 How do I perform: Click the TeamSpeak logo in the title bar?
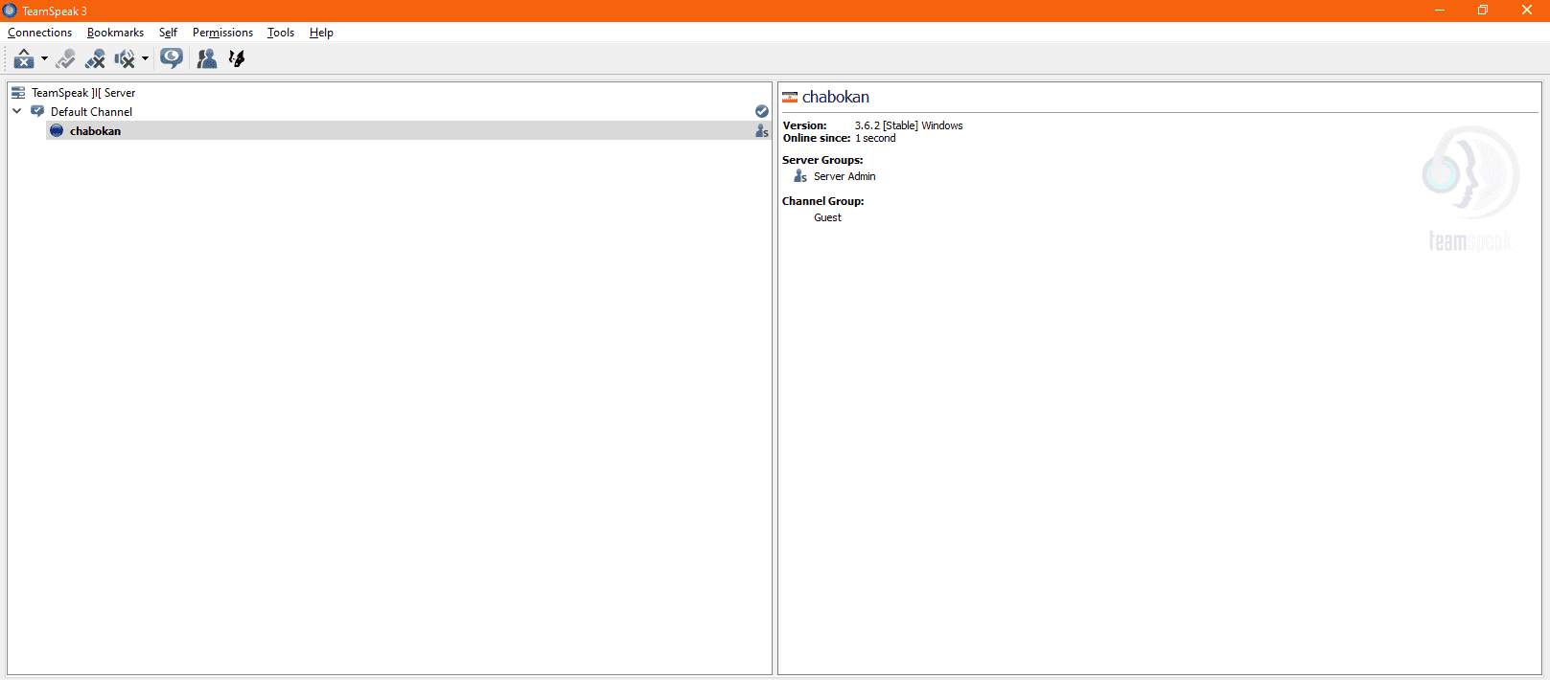pos(10,11)
